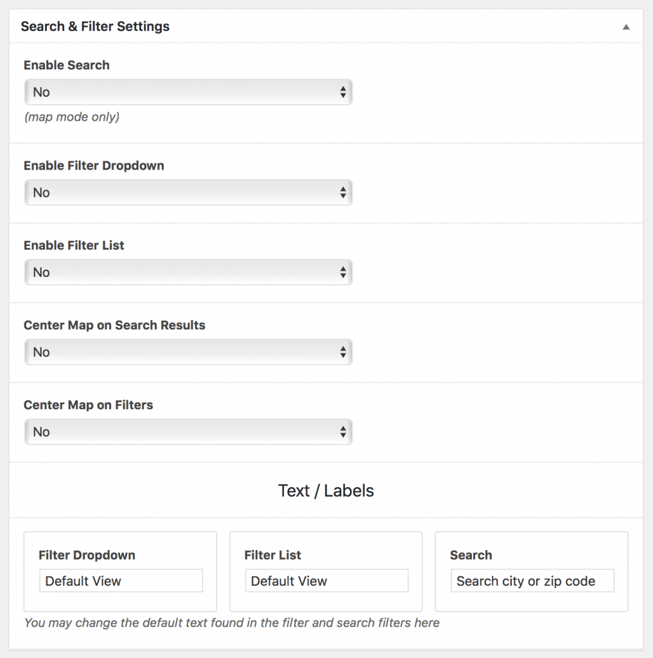Click the 'Search city or zip code' field
This screenshot has height=658, width=653.
tap(532, 581)
